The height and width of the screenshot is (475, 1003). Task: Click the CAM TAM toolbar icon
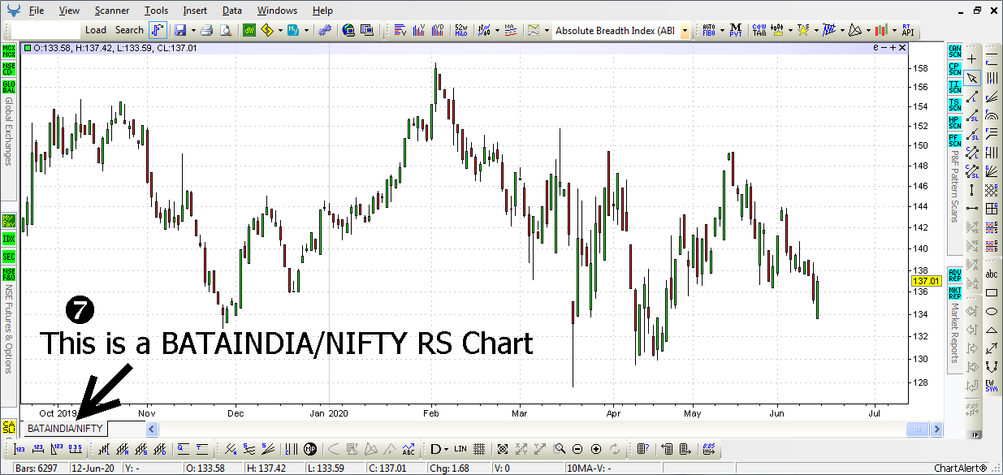[760, 30]
